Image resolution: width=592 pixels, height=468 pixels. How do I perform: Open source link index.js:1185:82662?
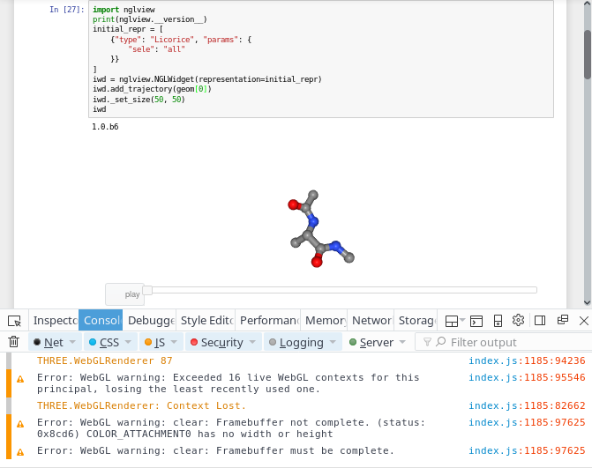527,405
